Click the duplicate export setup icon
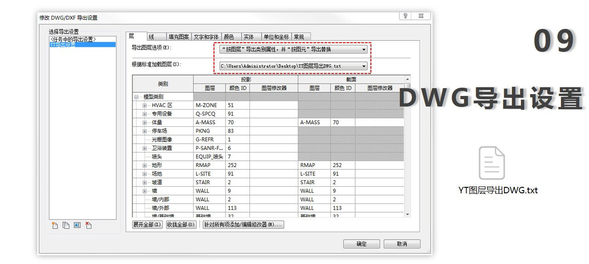Viewport: 589px width, 264px height. coord(66,225)
